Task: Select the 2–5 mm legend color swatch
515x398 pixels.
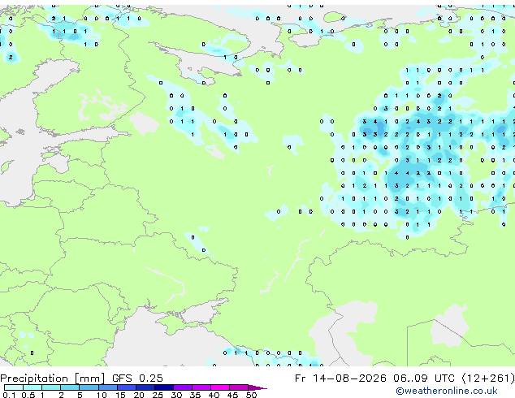Action: click(70, 387)
